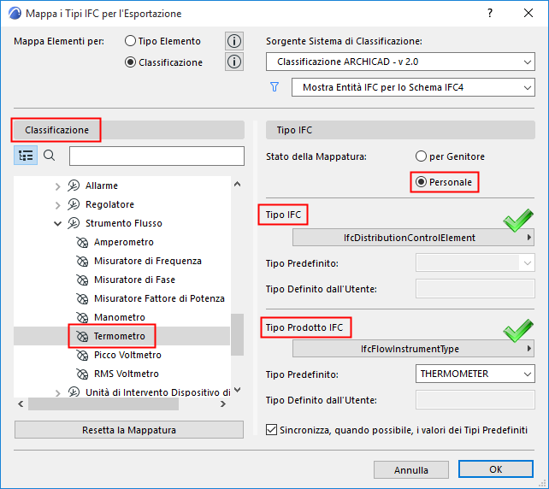Click Resetta la Mappatura button
The height and width of the screenshot is (489, 549).
129,430
